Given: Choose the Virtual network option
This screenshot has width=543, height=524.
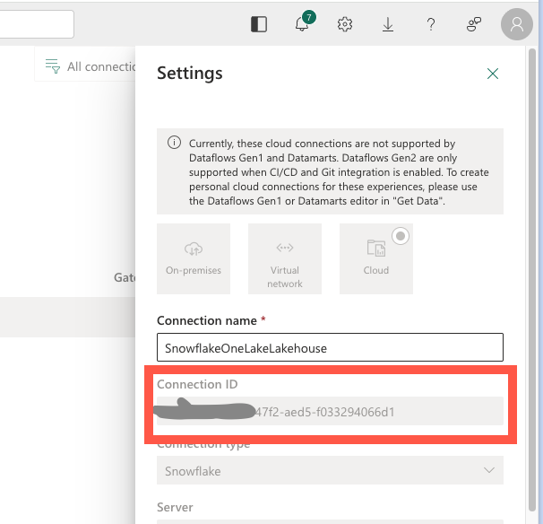Looking at the screenshot, I should tap(285, 258).
